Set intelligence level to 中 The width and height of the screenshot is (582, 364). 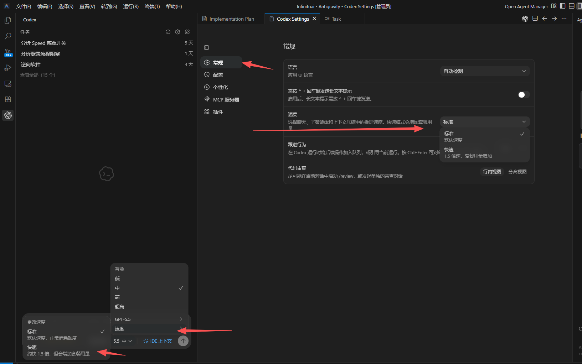(x=149, y=288)
